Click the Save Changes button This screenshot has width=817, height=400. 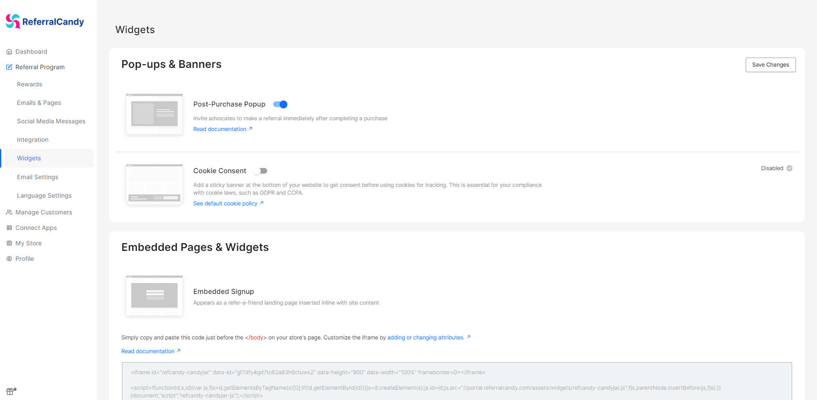(770, 64)
